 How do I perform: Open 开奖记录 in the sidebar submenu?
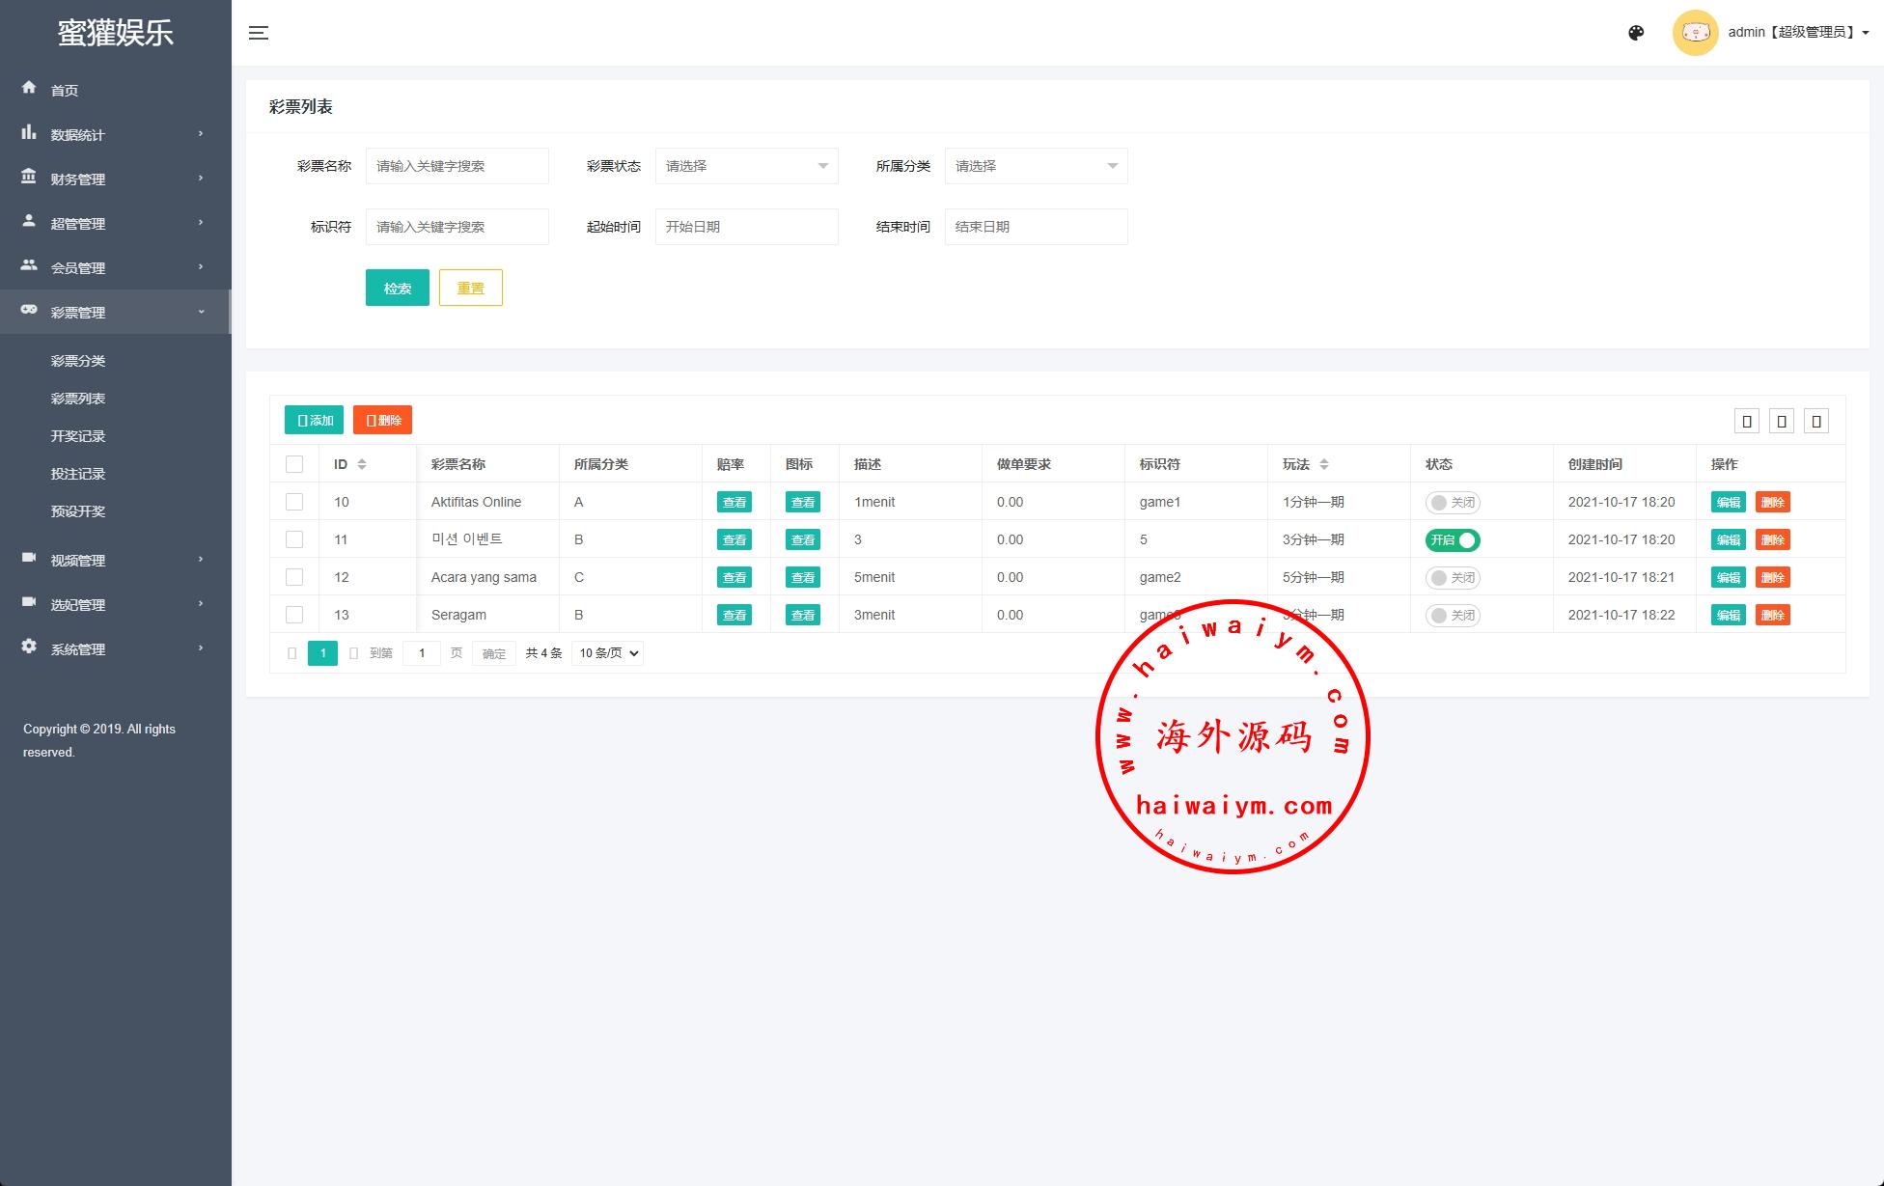click(78, 436)
